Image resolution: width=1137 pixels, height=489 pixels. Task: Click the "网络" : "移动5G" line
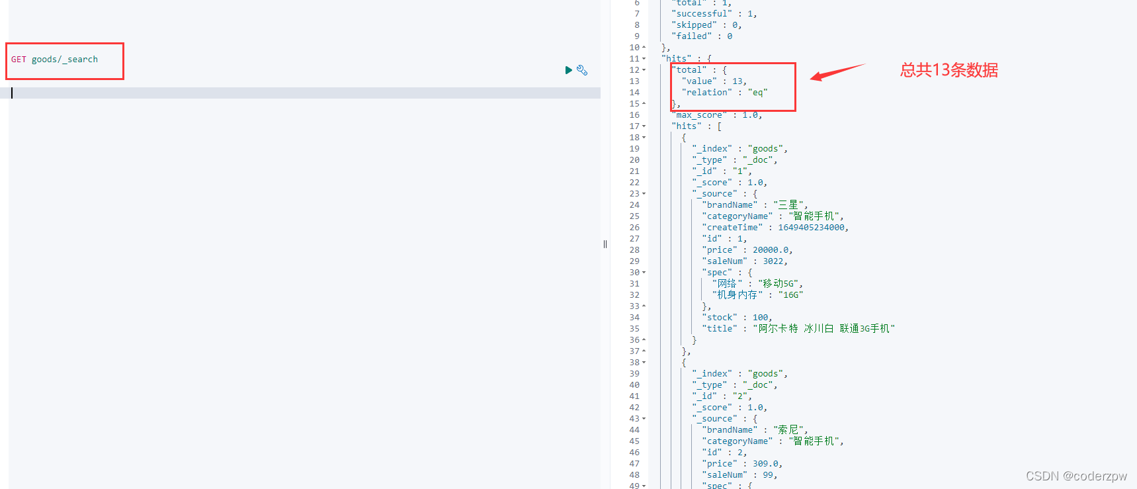[757, 284]
